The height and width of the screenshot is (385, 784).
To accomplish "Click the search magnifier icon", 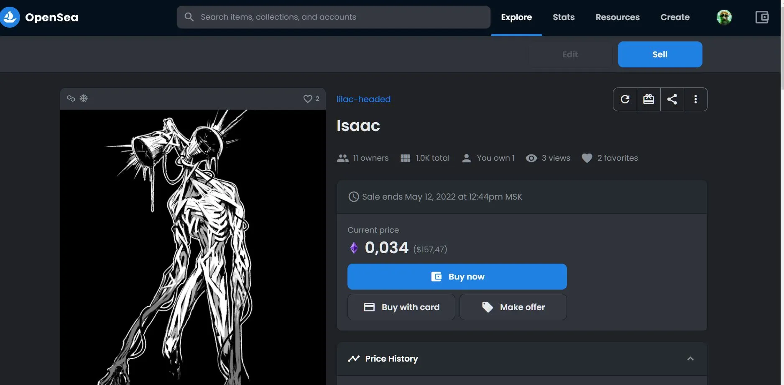I will coord(189,17).
